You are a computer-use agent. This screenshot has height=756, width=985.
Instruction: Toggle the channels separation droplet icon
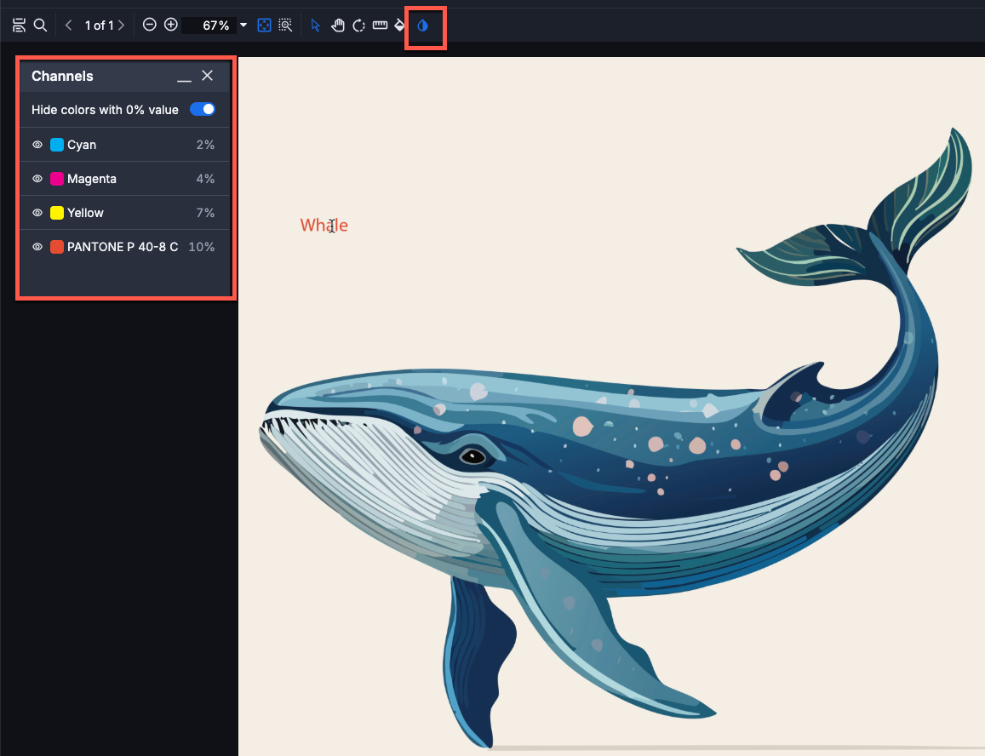click(423, 26)
